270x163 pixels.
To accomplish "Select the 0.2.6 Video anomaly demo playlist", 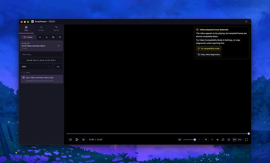I will pos(41,46).
